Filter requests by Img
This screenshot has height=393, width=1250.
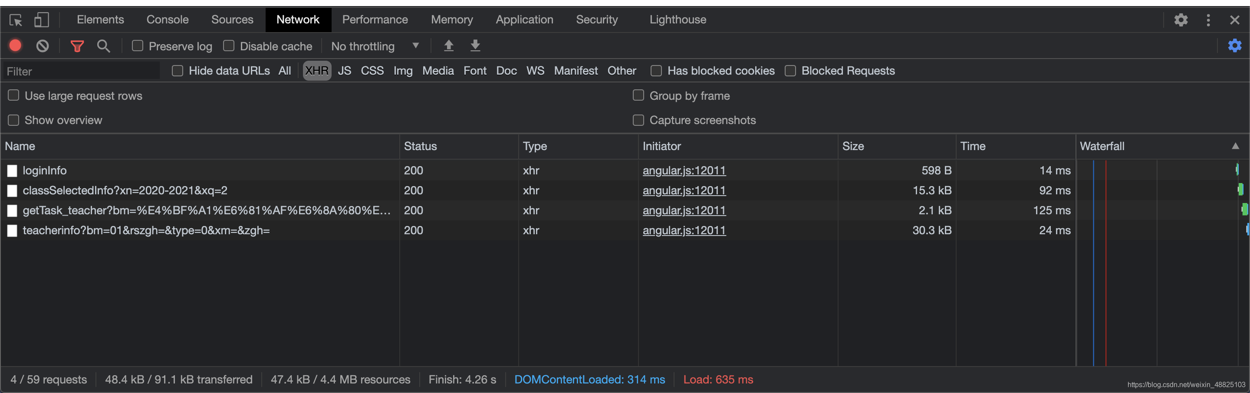[x=403, y=71]
